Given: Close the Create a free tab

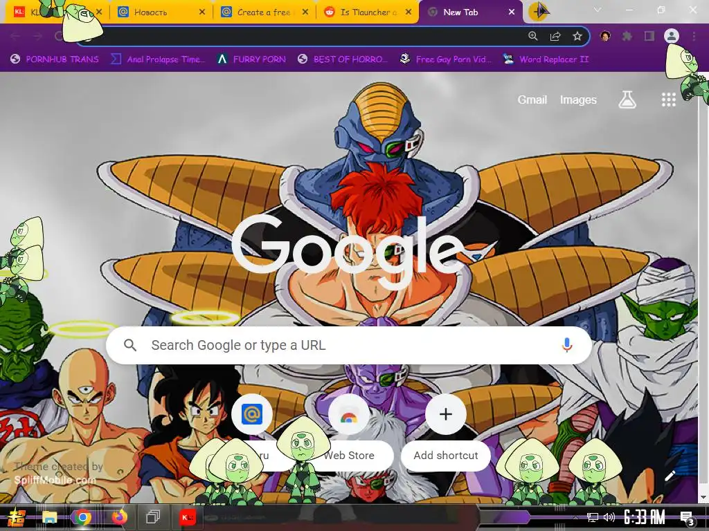Looking at the screenshot, I should click(305, 12).
